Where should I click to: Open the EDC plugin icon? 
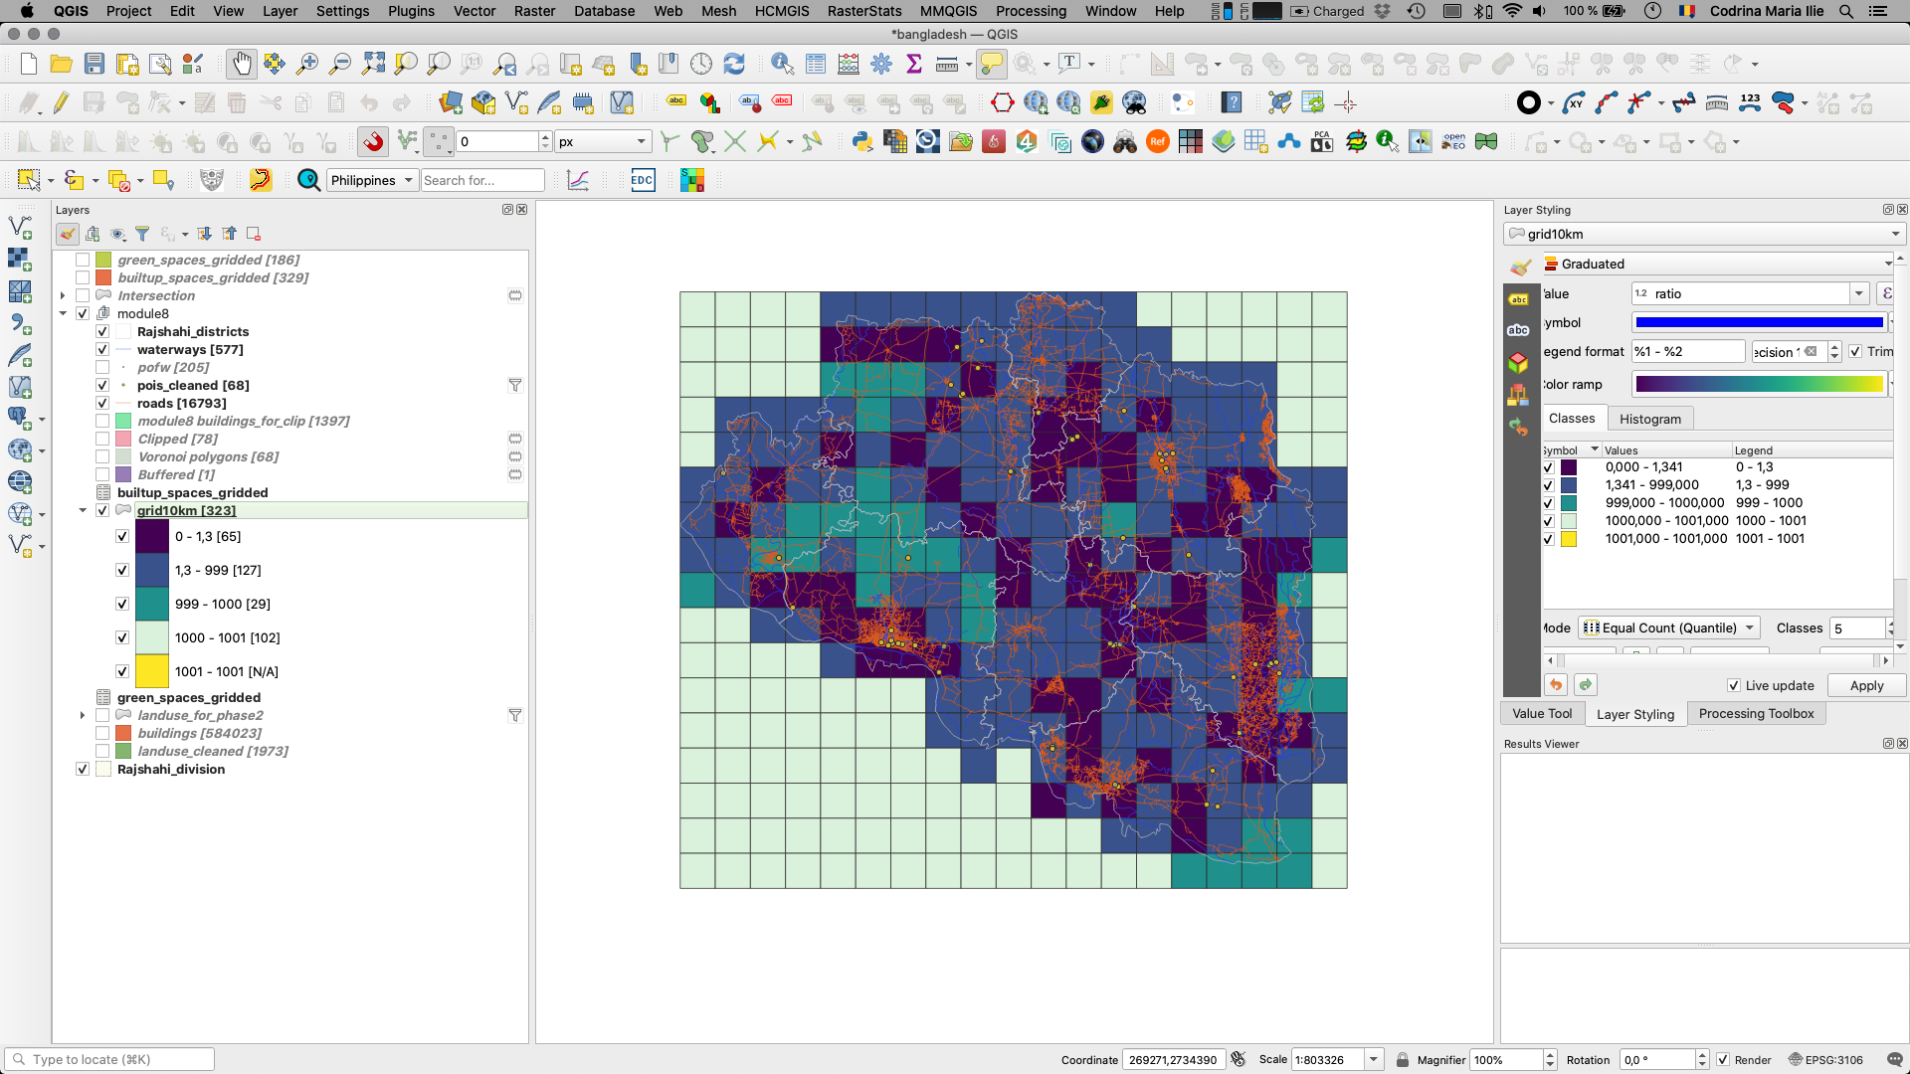[643, 181]
